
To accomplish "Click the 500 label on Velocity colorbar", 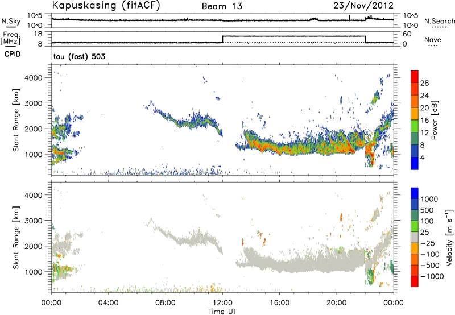I will click(427, 210).
